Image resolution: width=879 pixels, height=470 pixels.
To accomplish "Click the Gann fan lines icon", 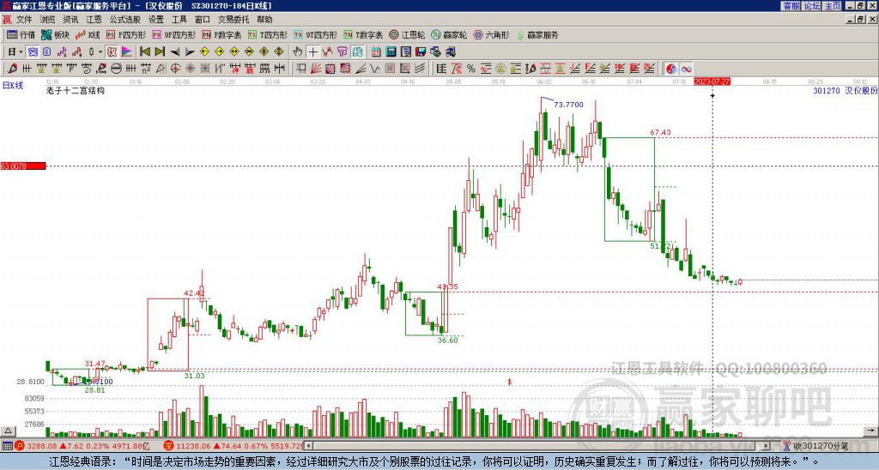I will pos(316,69).
